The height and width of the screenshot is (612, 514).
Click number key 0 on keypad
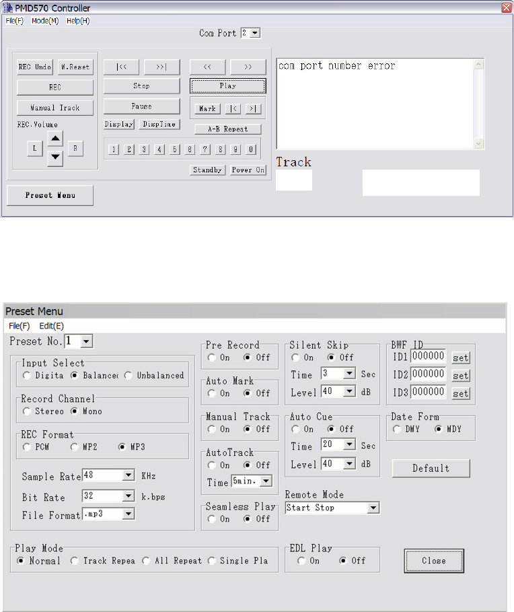[251, 149]
